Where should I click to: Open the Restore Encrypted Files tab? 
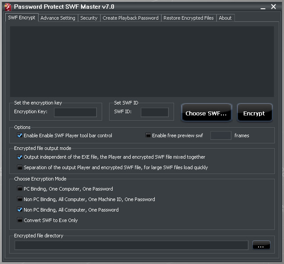[188, 18]
